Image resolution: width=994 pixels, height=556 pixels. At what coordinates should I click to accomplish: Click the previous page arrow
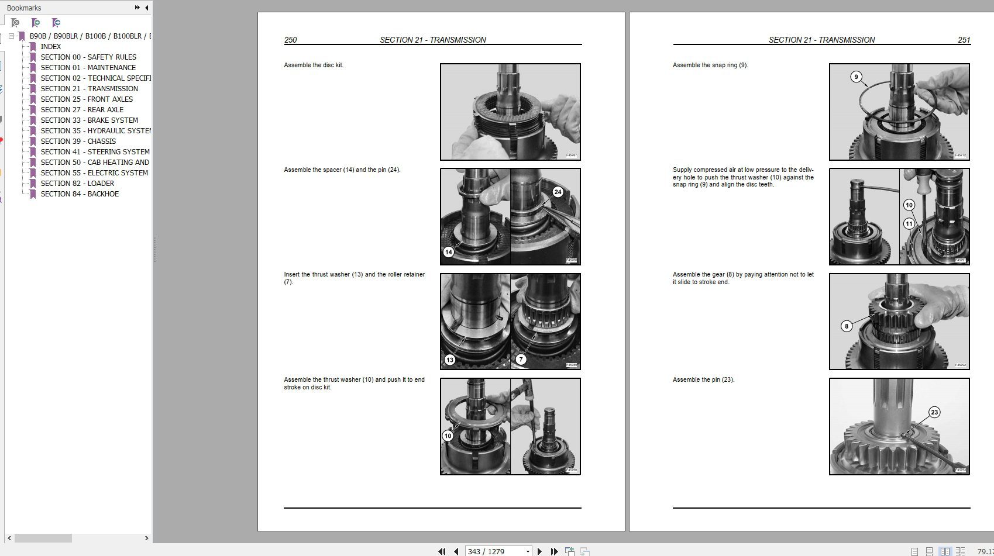point(456,550)
